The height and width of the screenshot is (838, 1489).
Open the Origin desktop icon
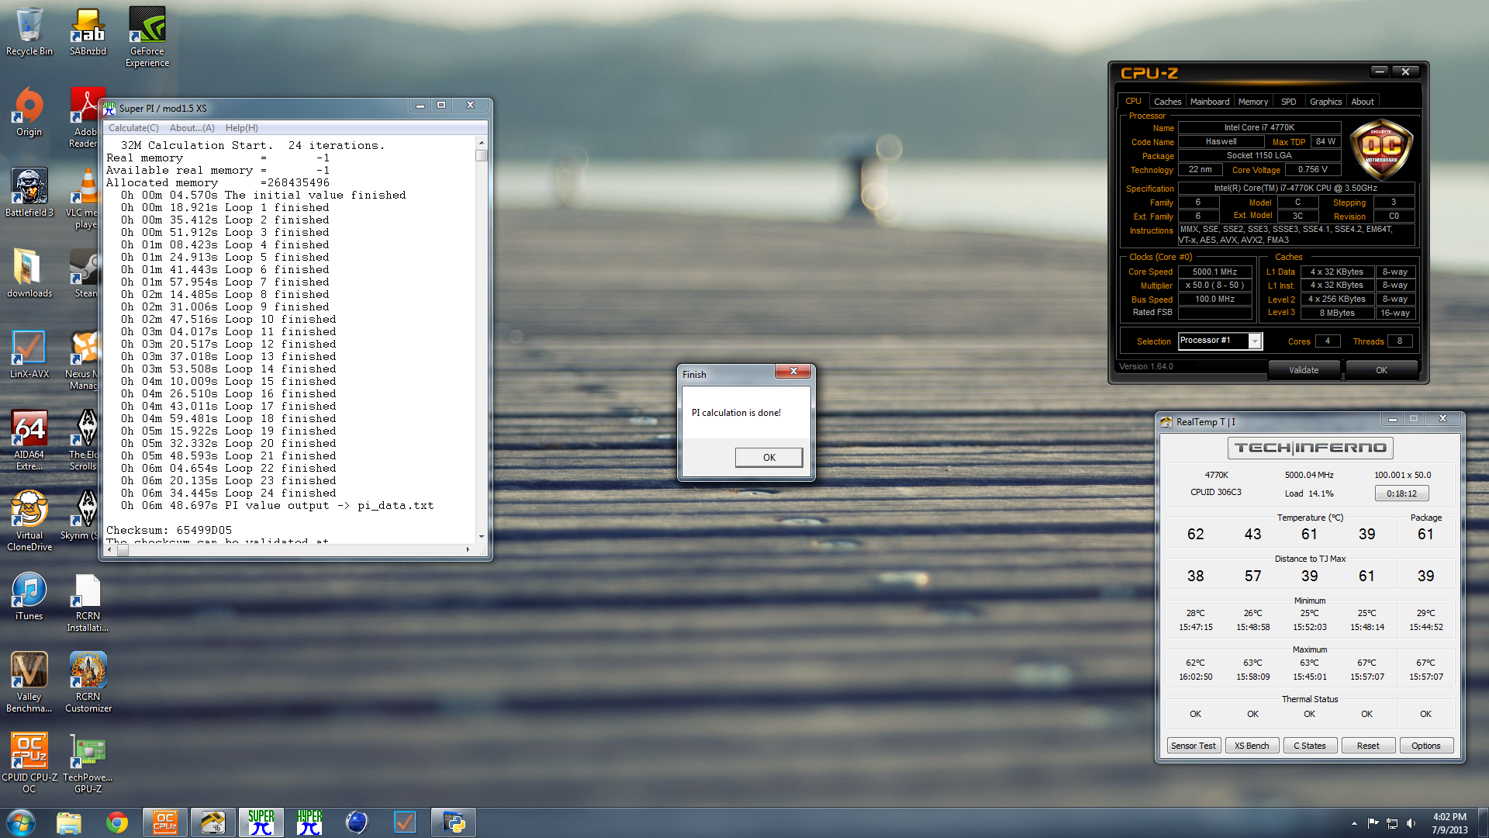tap(29, 113)
